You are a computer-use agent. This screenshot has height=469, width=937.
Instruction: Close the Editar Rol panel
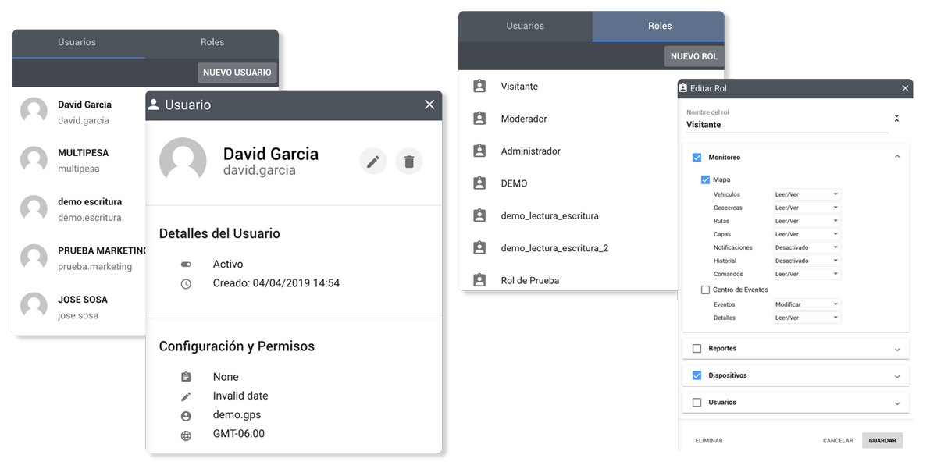905,88
